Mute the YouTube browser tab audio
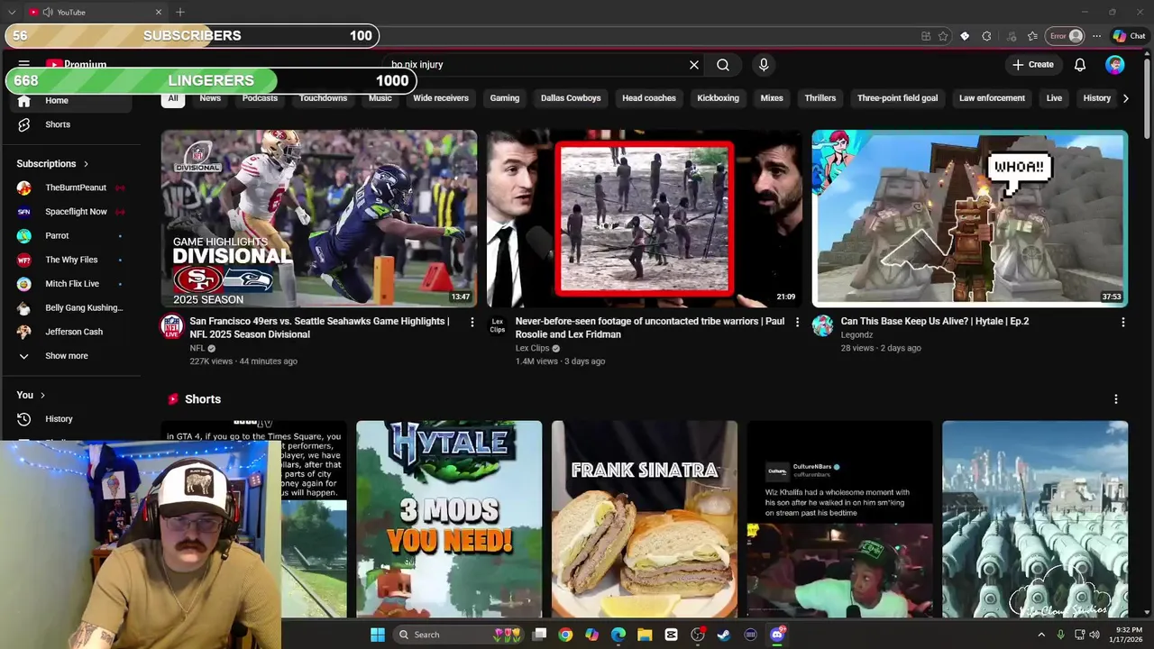 point(47,13)
